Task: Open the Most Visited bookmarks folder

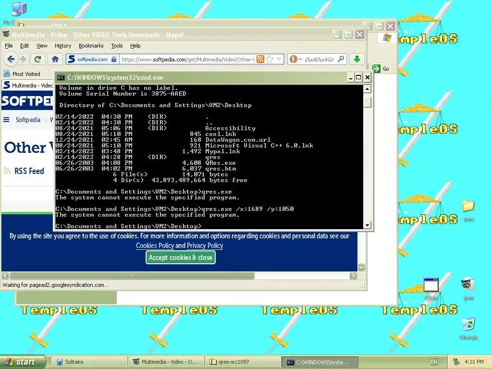Action: [22, 74]
